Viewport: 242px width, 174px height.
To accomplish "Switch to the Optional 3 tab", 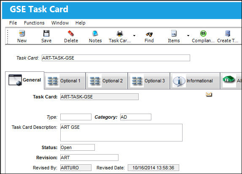I will (x=149, y=81).
